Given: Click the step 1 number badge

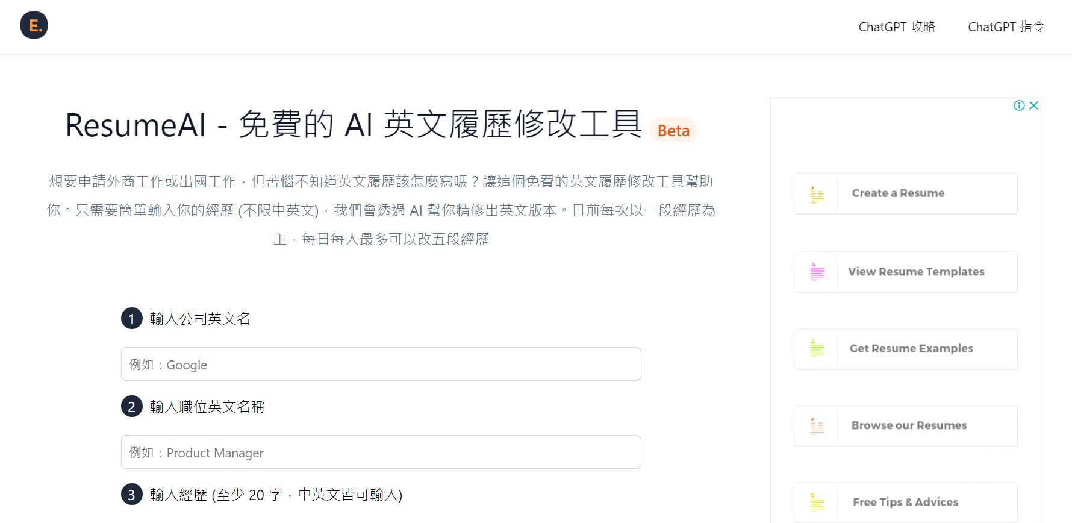Looking at the screenshot, I should tap(132, 319).
